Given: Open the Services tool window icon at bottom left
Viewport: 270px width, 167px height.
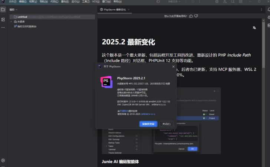Looking at the screenshot, I should click(3, 160).
